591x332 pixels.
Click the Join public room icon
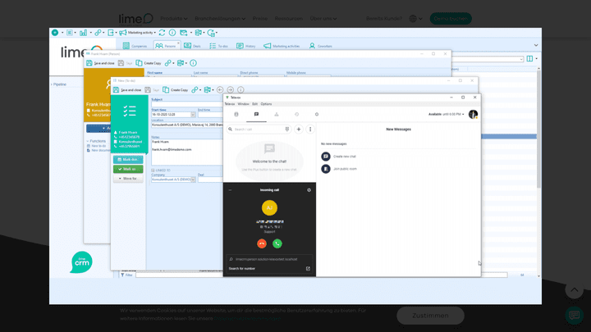point(326,169)
